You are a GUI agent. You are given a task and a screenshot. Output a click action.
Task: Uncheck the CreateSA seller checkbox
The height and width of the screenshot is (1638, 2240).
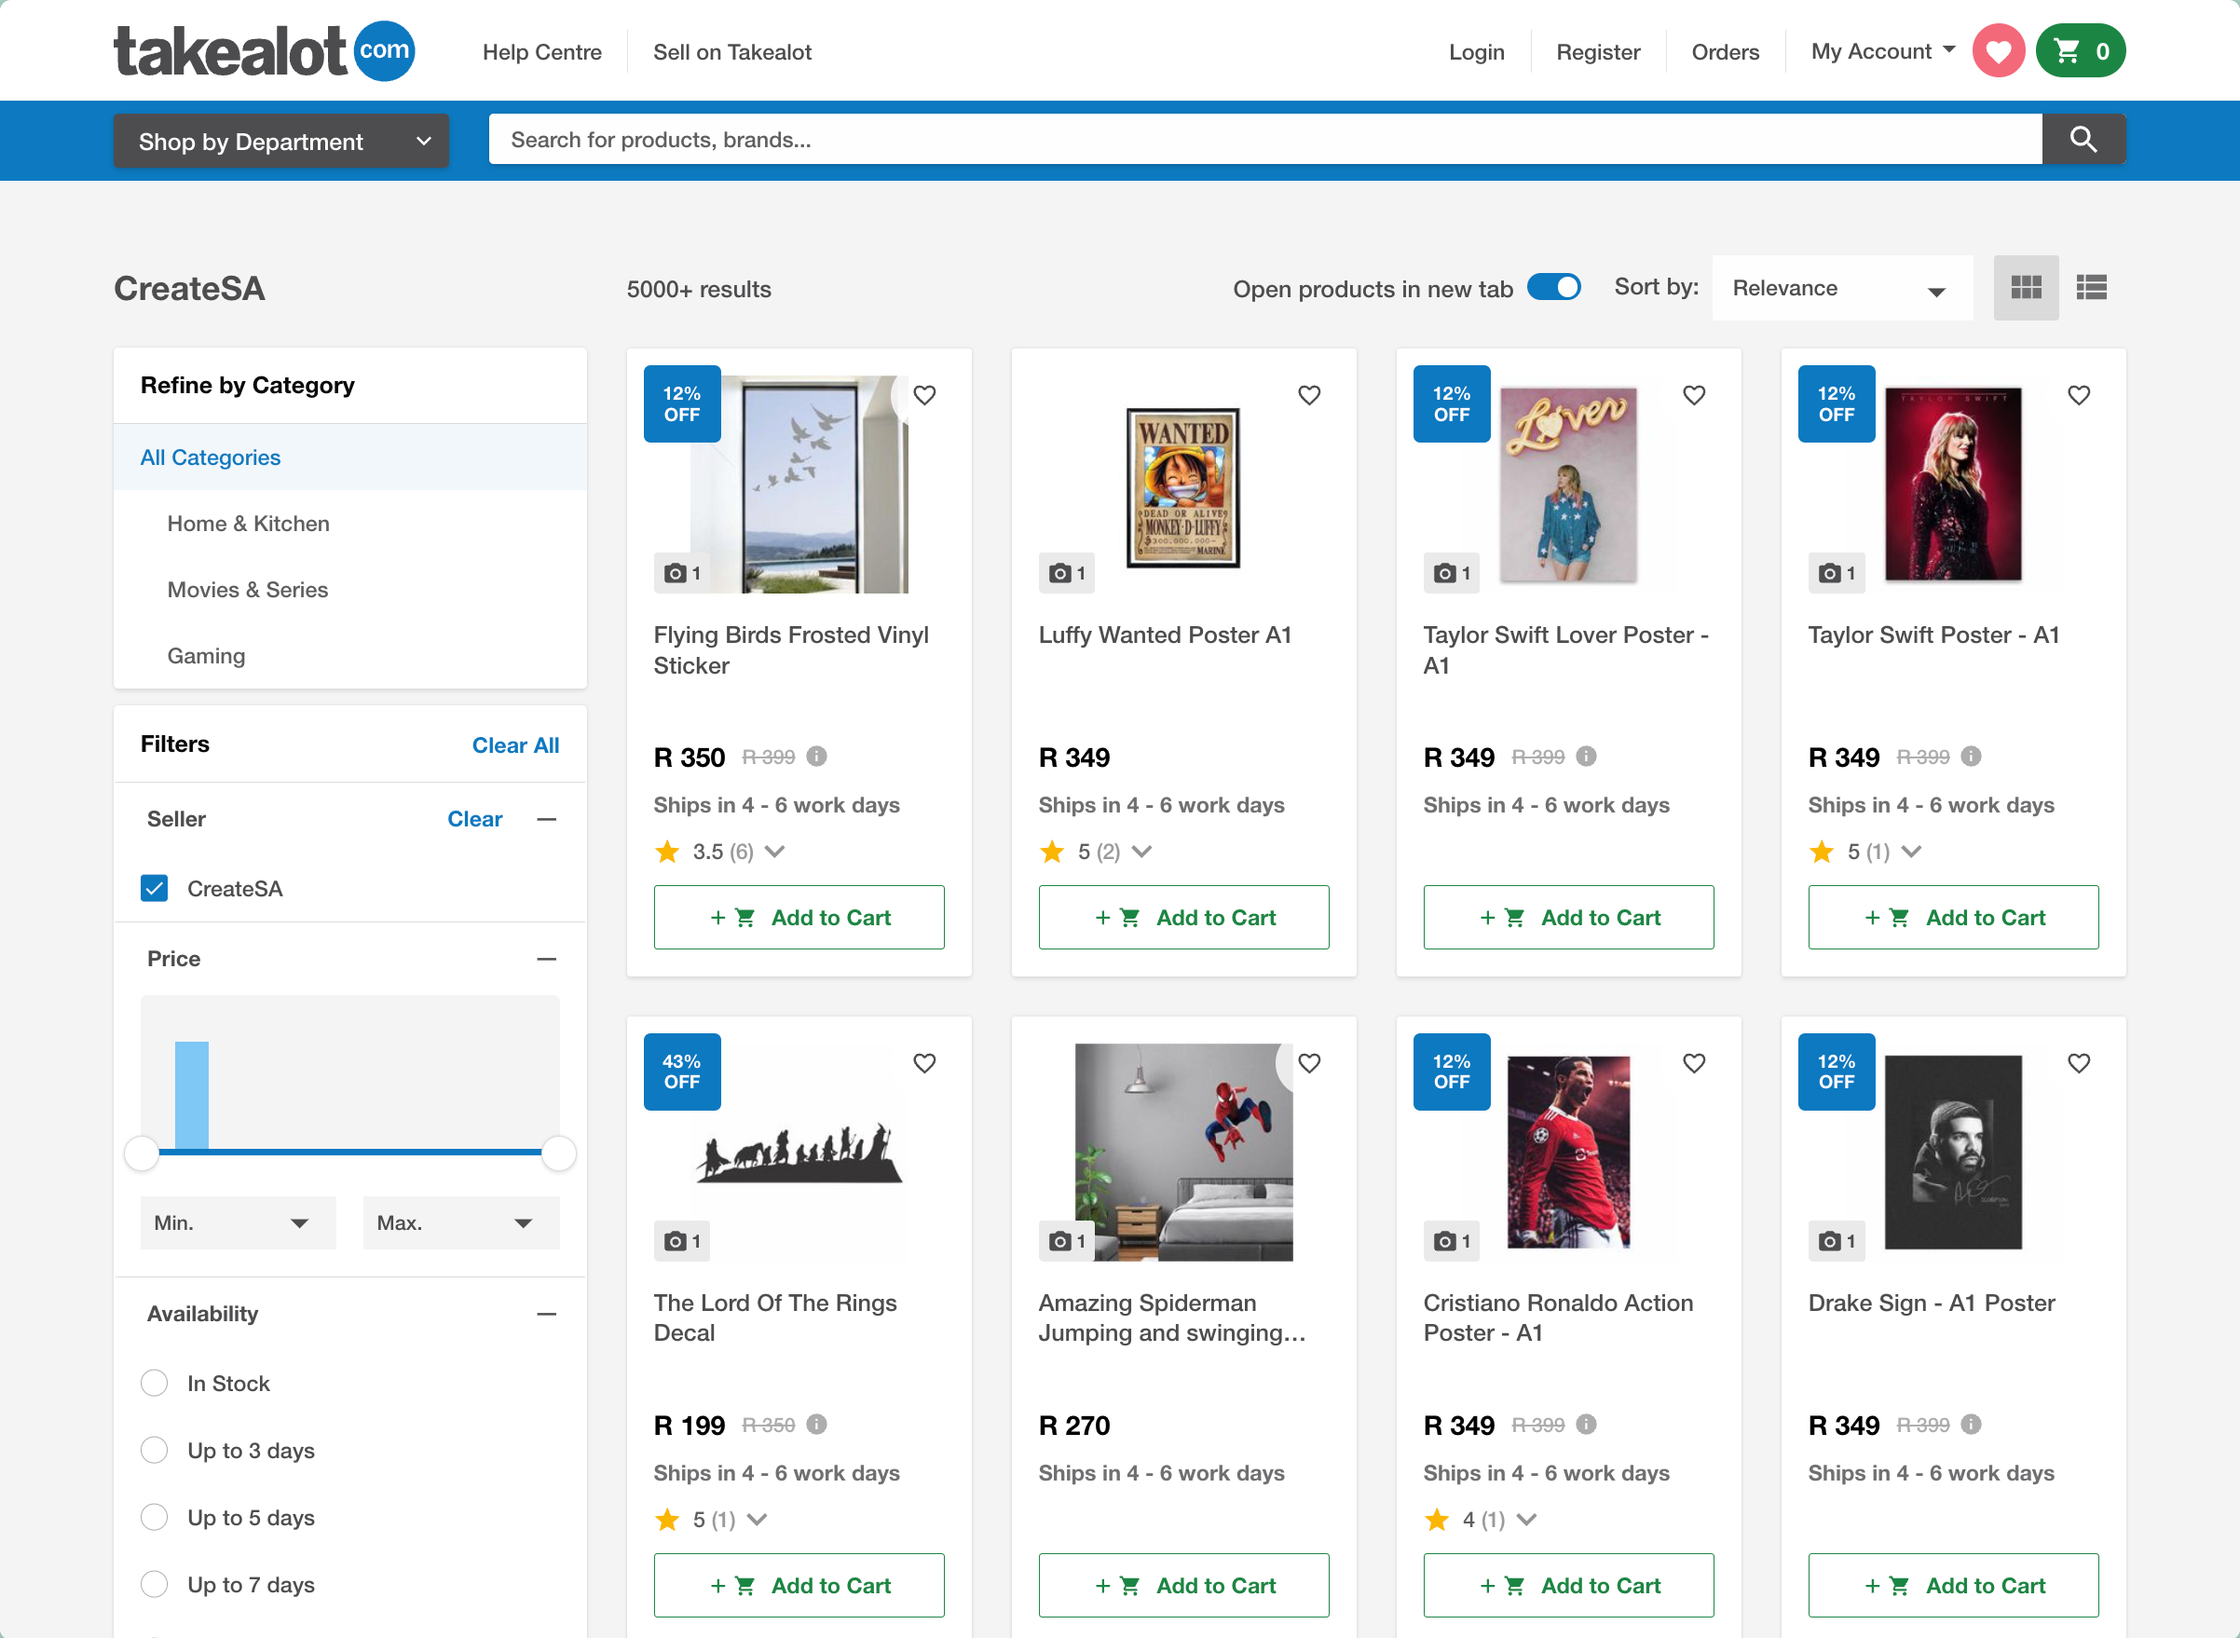pyautogui.click(x=155, y=888)
